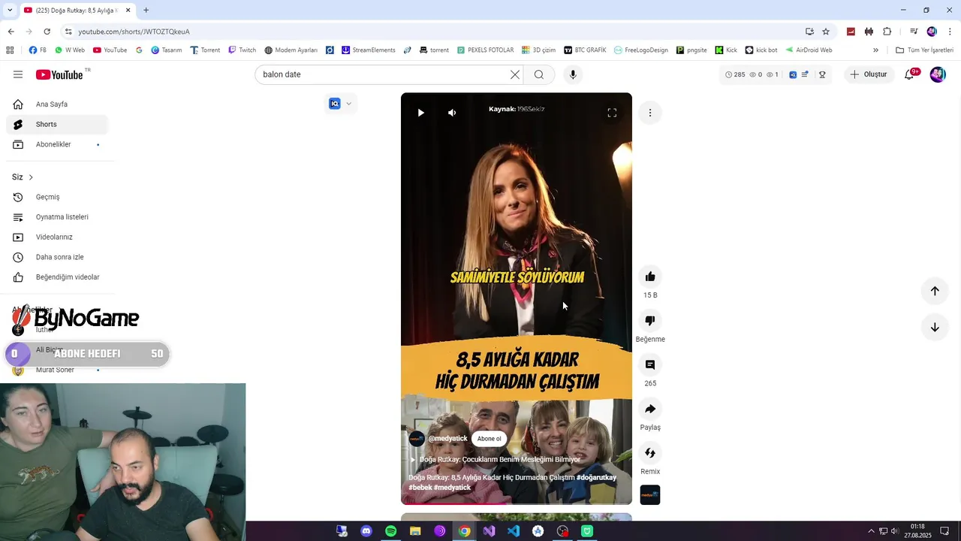Open the StreamElements bookmark
Image resolution: width=961 pixels, height=541 pixels.
pyautogui.click(x=368, y=50)
